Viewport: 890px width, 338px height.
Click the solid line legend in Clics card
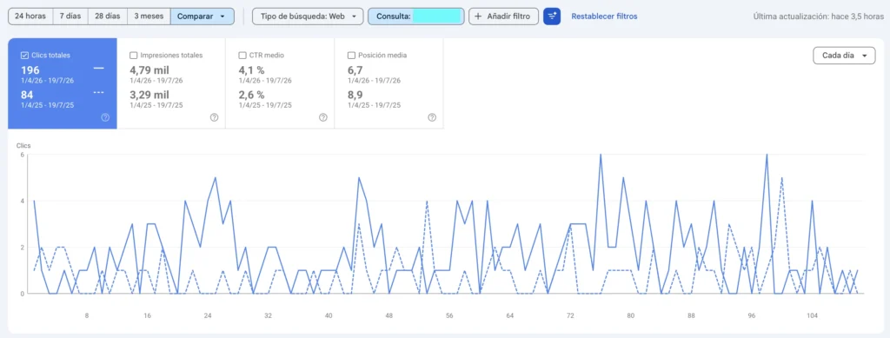pyautogui.click(x=99, y=68)
